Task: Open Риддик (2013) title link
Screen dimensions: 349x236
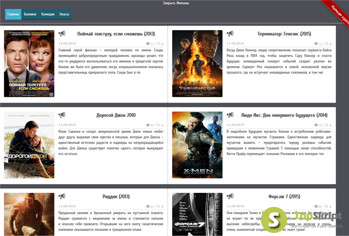Action: point(116,196)
